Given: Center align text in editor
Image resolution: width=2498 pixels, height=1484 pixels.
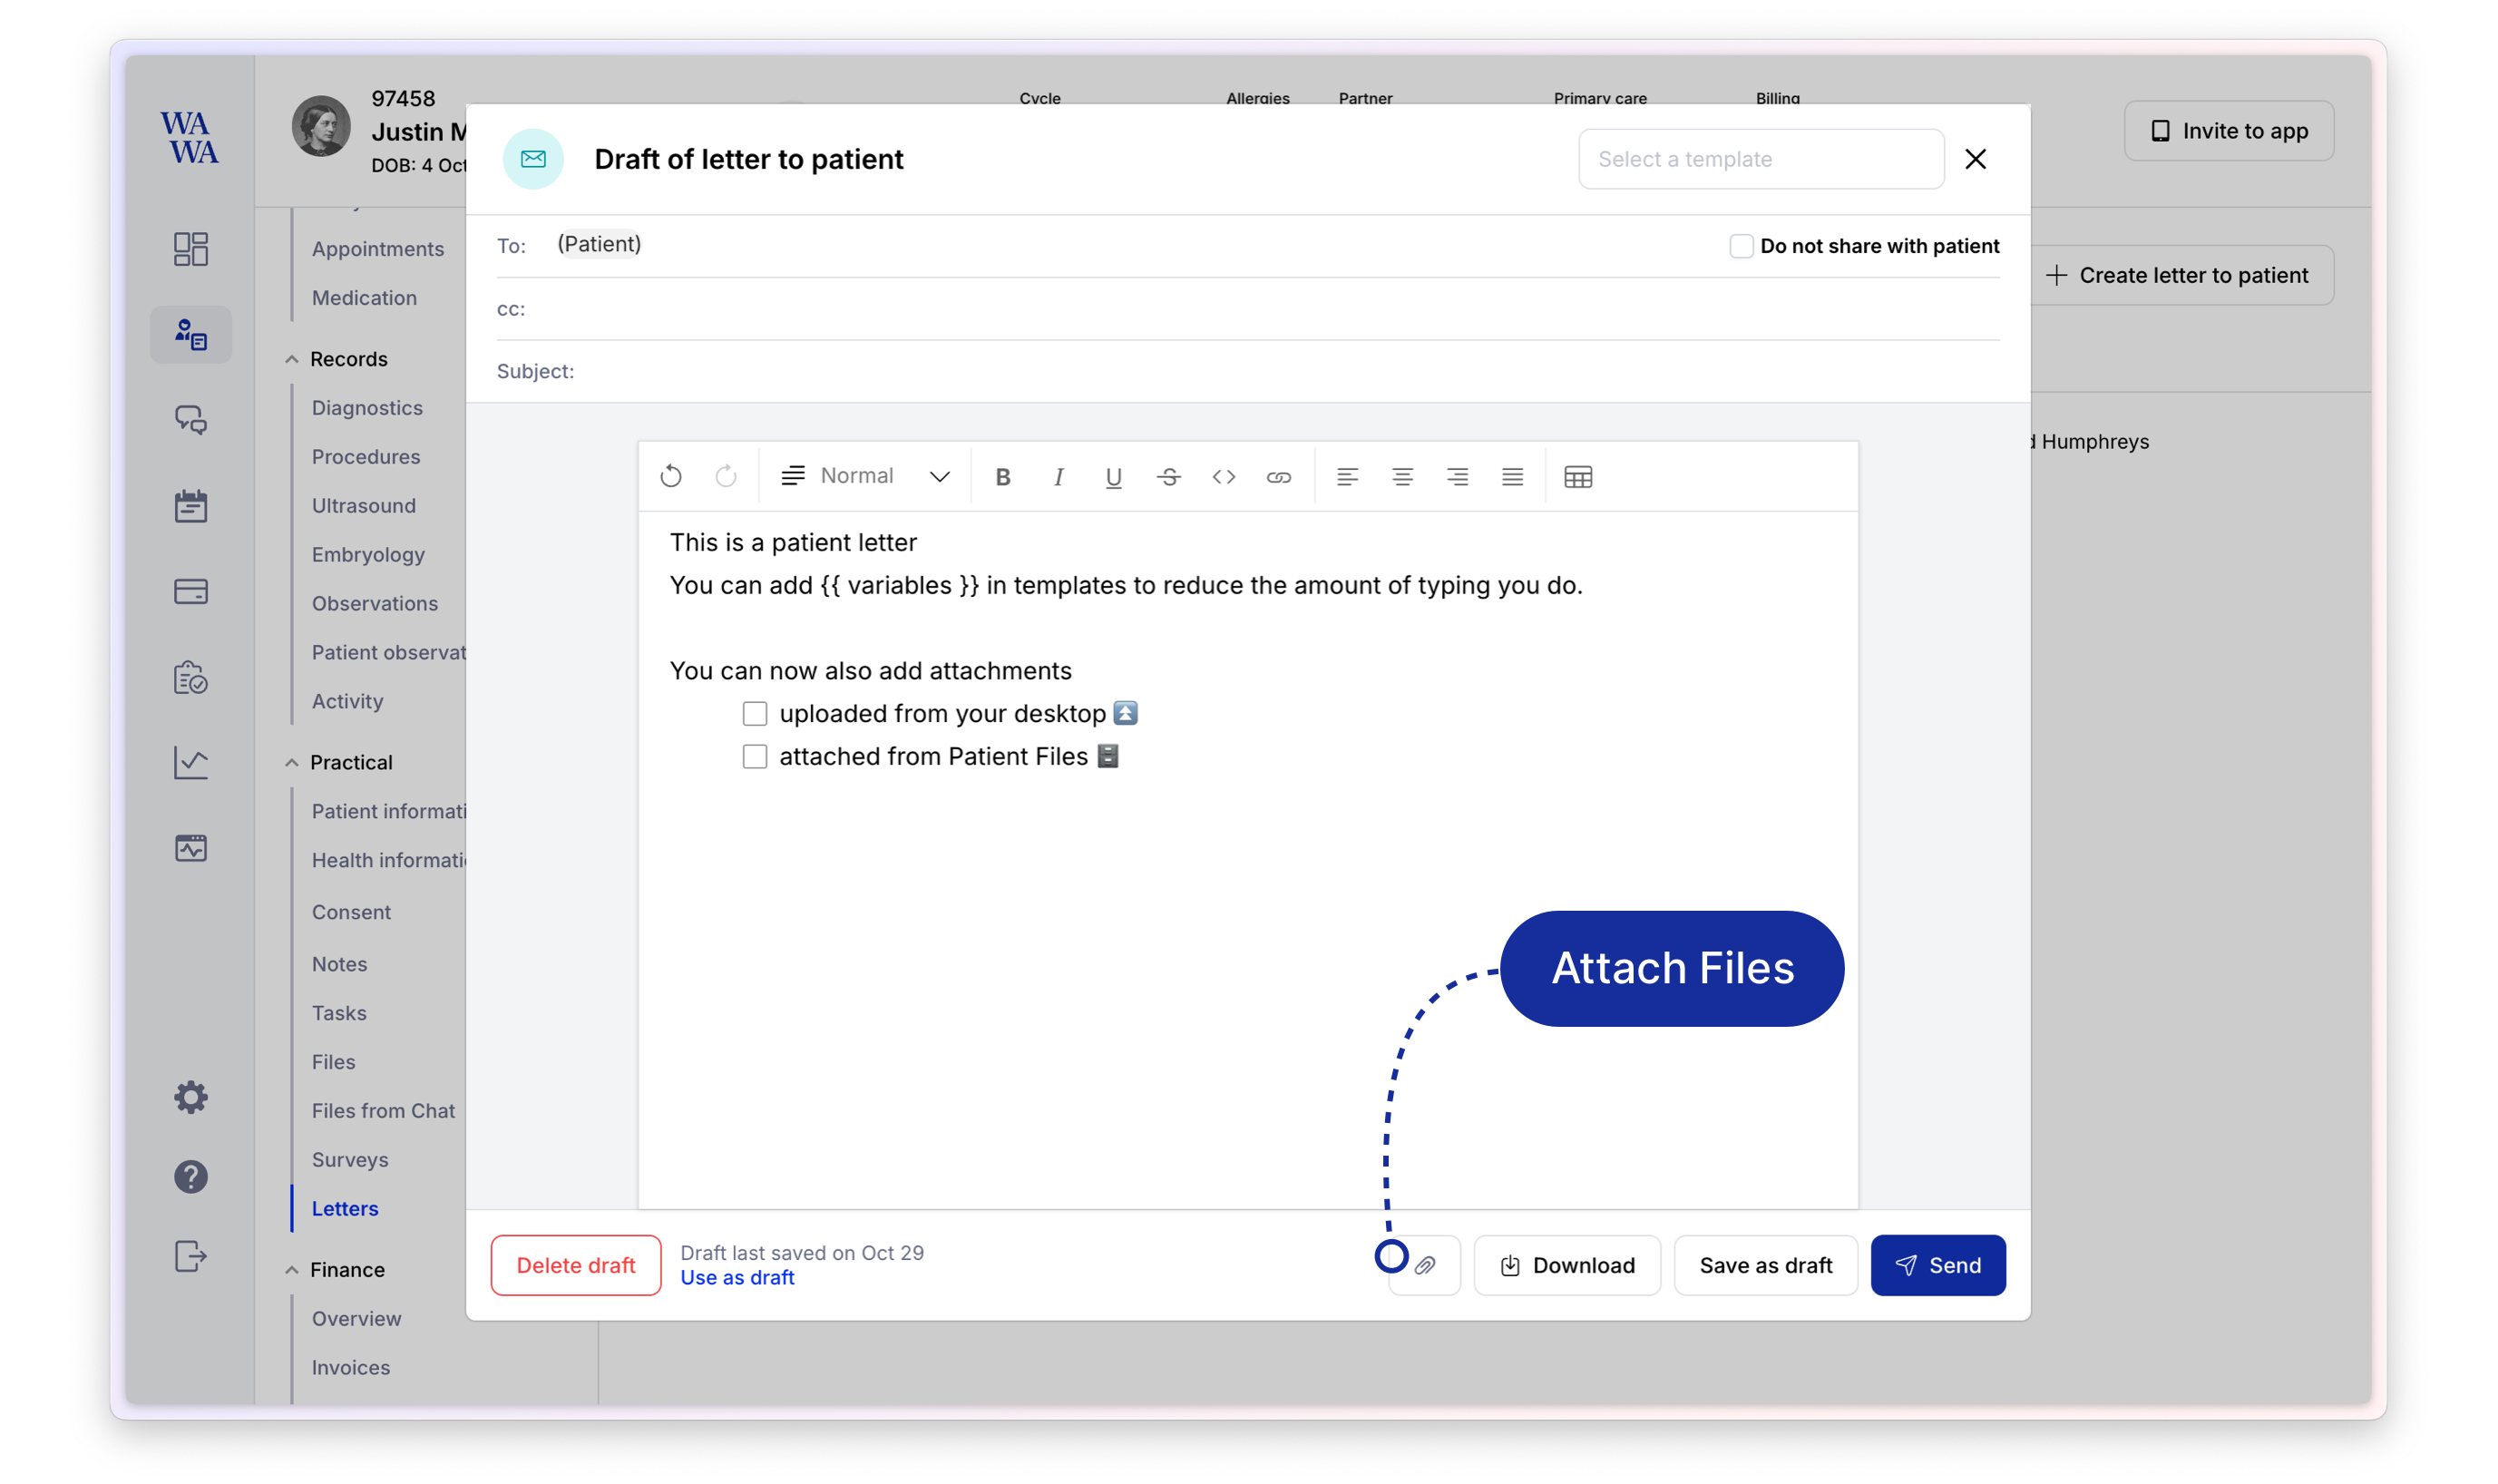Looking at the screenshot, I should click(x=1402, y=477).
